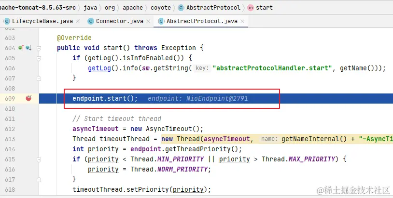This screenshot has width=393, height=198.
Task: Collapse the if block at line 615
Action: tap(39, 159)
